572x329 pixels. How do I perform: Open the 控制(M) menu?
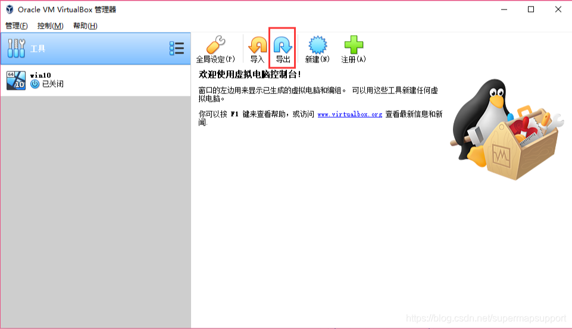[x=51, y=26]
